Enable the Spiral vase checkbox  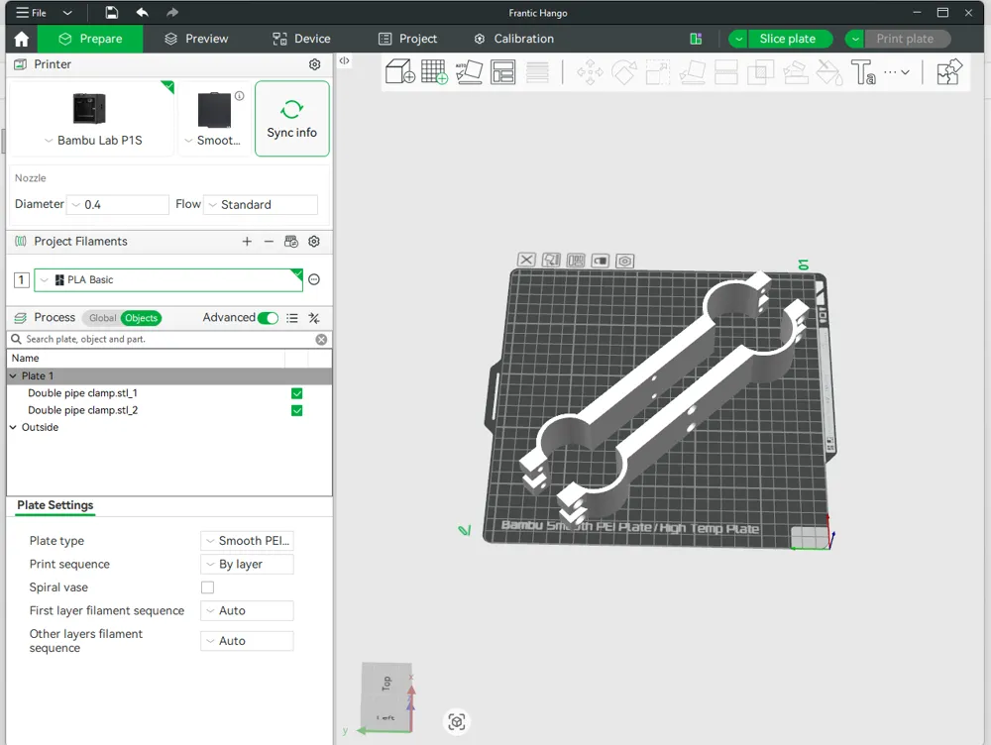[x=208, y=586]
